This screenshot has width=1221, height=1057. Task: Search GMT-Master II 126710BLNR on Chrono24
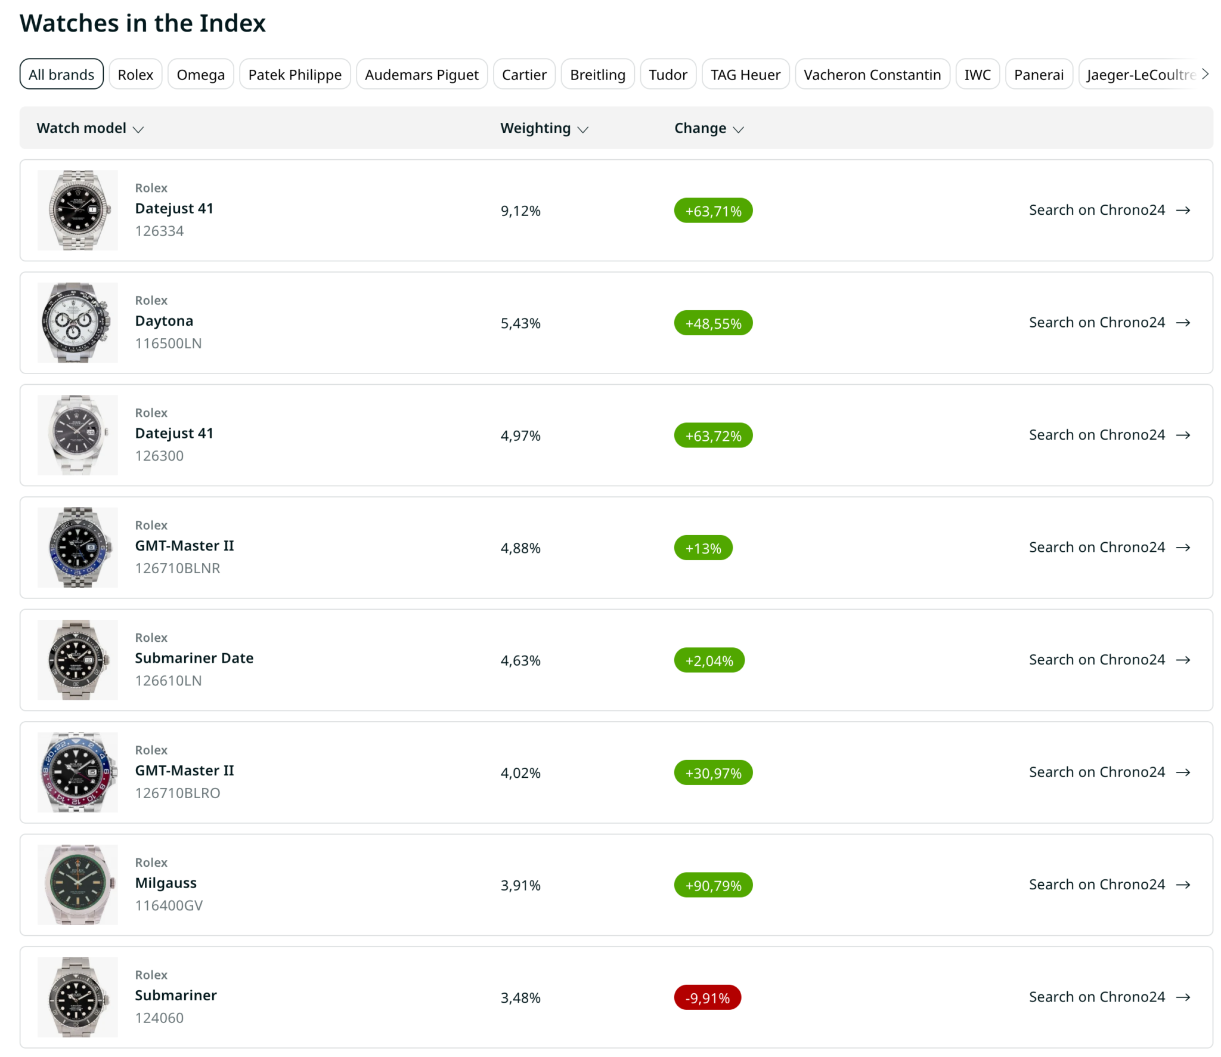pyautogui.click(x=1108, y=547)
